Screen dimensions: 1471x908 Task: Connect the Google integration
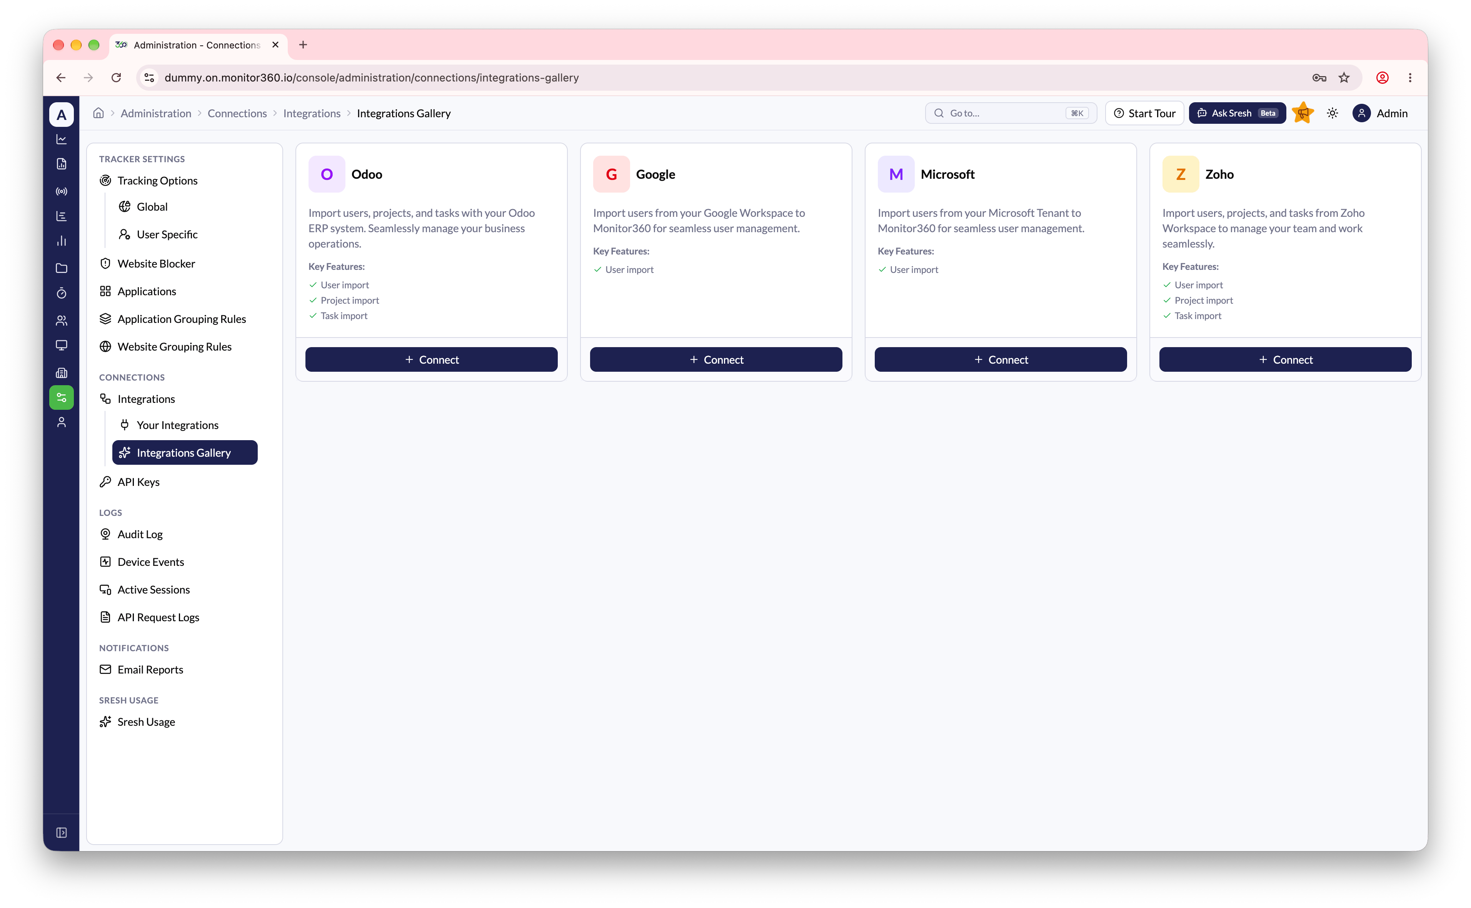(715, 360)
